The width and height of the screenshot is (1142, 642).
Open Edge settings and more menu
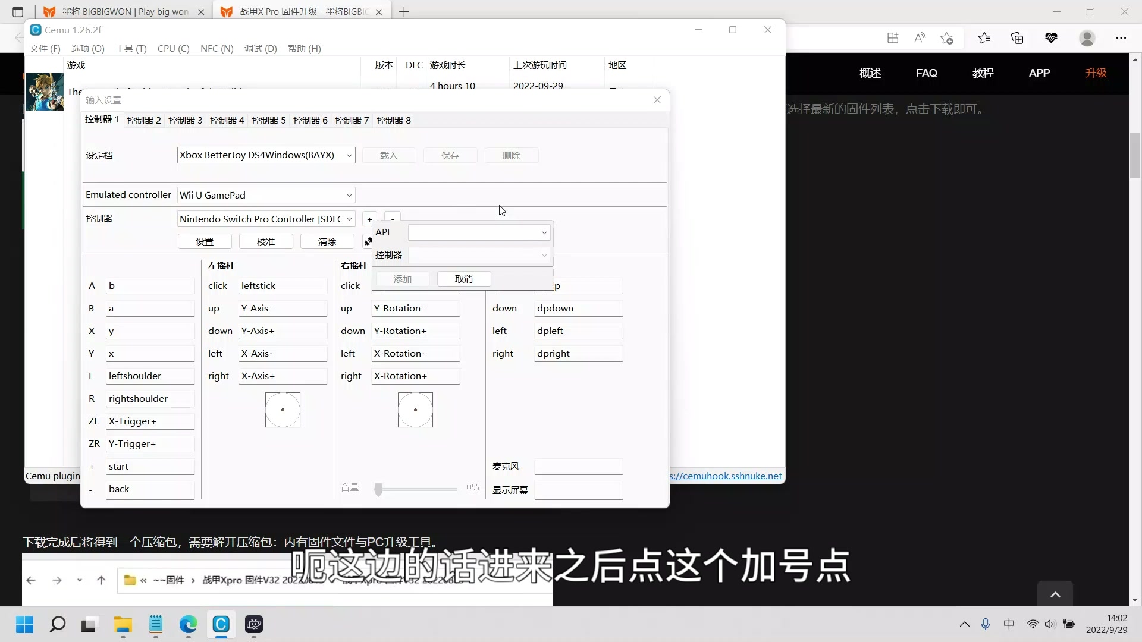click(1121, 38)
